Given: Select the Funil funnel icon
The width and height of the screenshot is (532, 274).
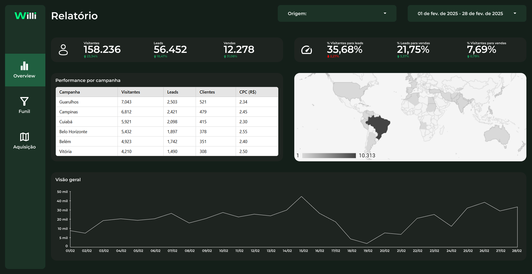Looking at the screenshot, I should [x=24, y=101].
